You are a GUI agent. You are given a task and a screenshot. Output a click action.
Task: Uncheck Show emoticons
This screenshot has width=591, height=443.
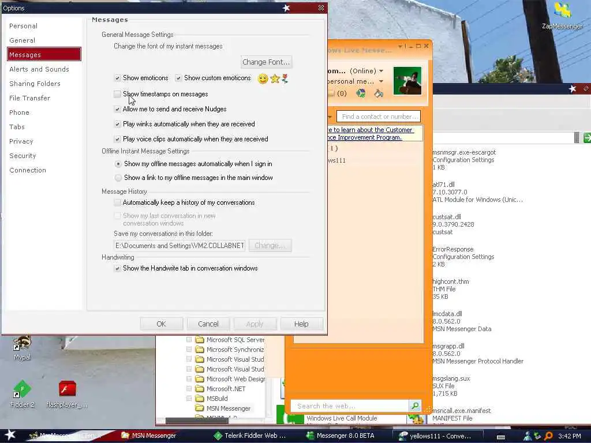point(117,78)
